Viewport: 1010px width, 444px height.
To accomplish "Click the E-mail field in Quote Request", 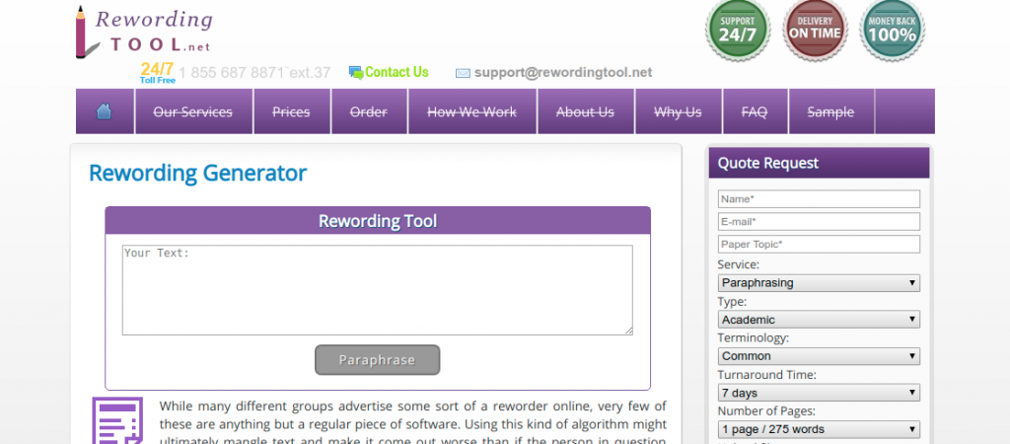I will [x=819, y=222].
